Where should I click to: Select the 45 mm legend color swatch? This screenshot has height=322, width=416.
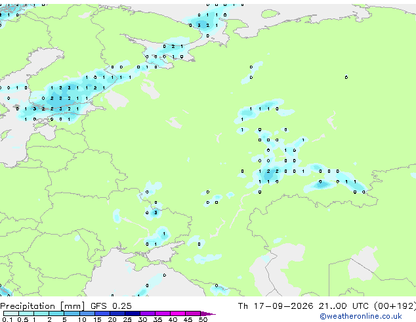coord(193,313)
